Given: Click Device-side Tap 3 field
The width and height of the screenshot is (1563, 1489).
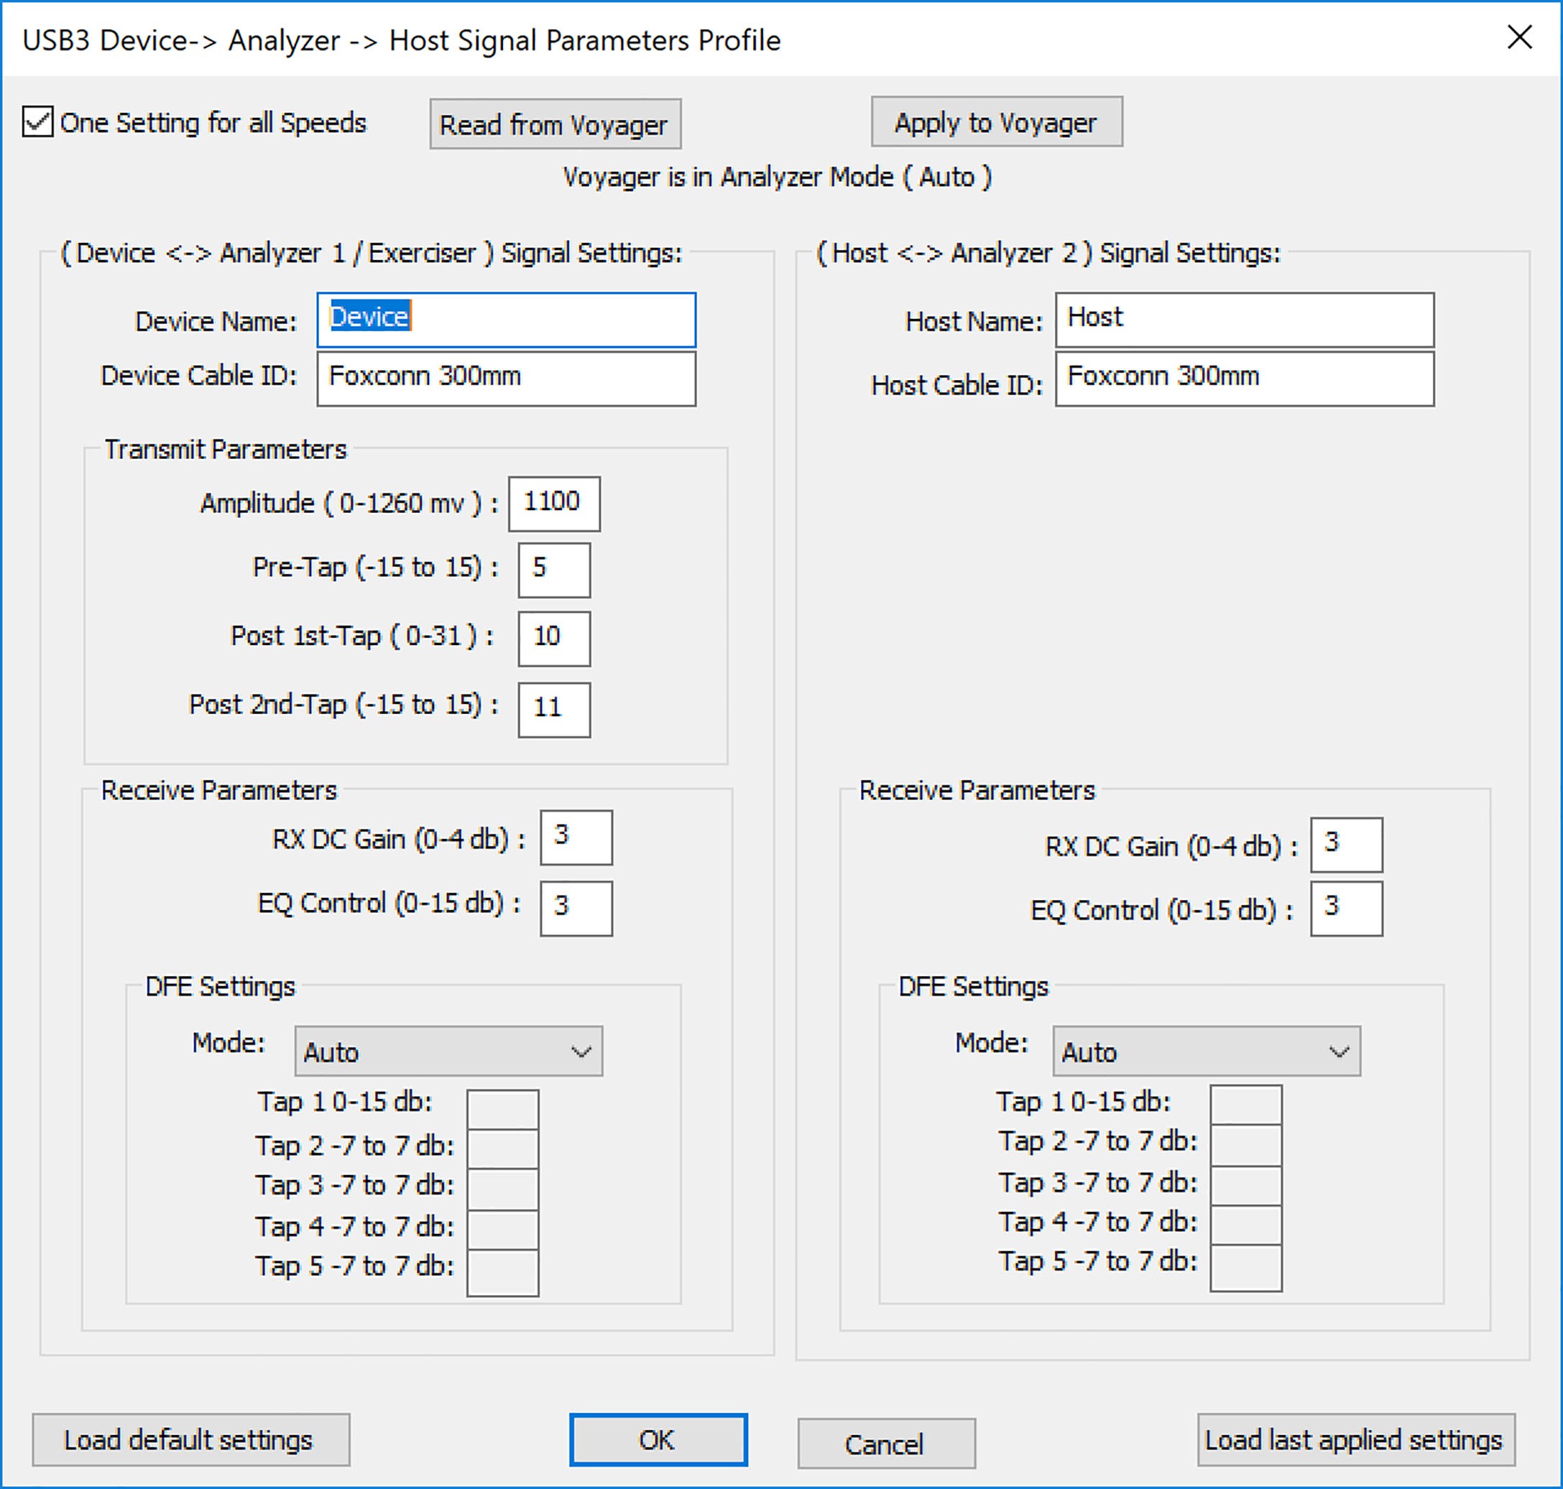Looking at the screenshot, I should pyautogui.click(x=503, y=1189).
